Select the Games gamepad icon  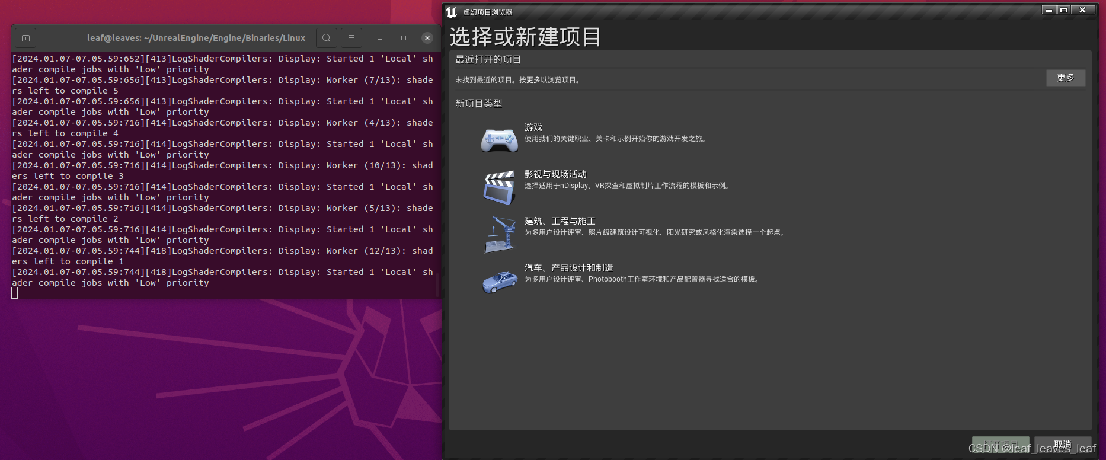click(x=499, y=140)
